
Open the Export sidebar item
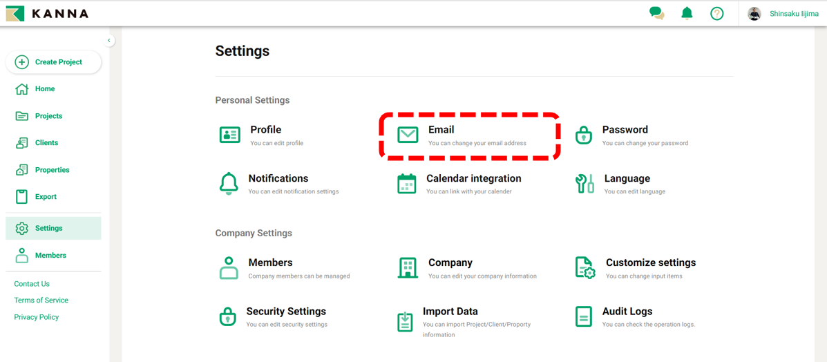click(x=46, y=197)
